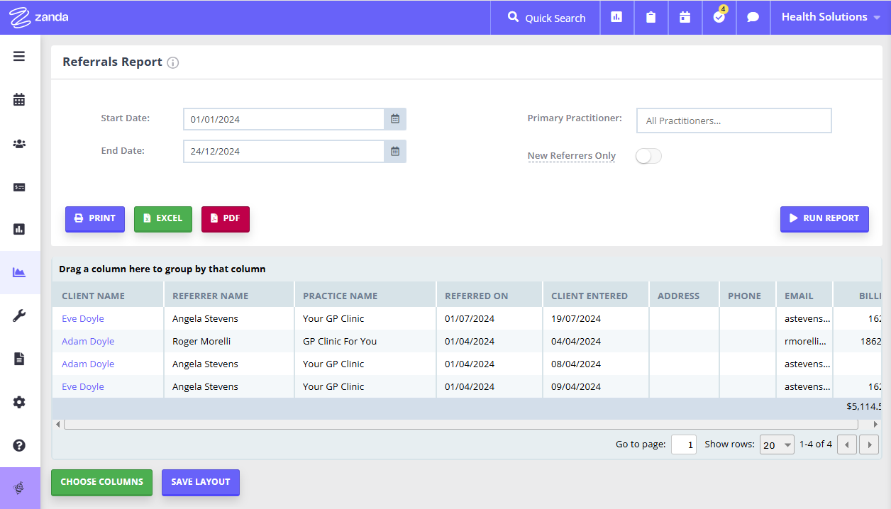Open the All Practitioners selector
891x509 pixels.
click(734, 121)
